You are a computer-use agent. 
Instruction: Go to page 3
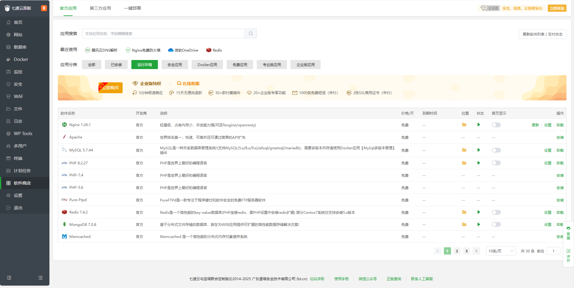467,251
